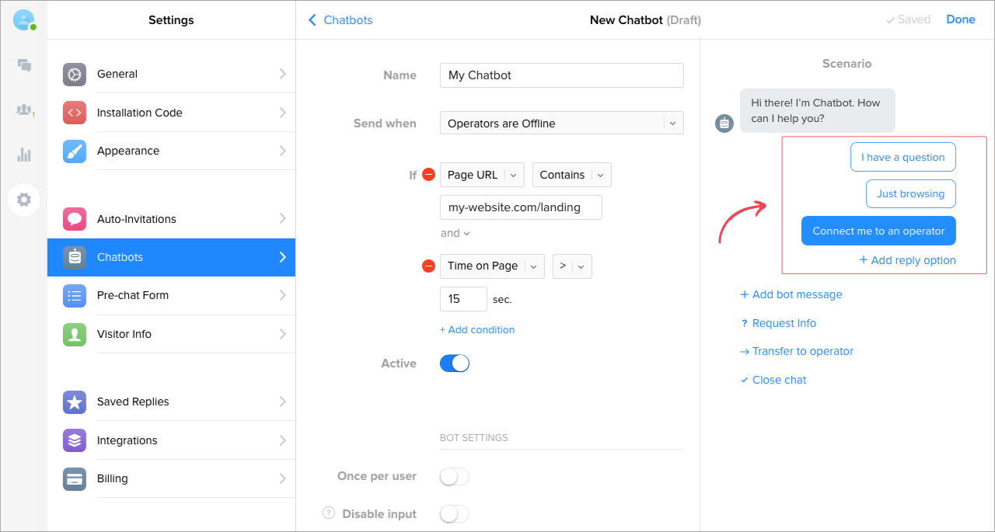The image size is (995, 532).
Task: Open the Contains operator dropdown
Action: tap(571, 175)
